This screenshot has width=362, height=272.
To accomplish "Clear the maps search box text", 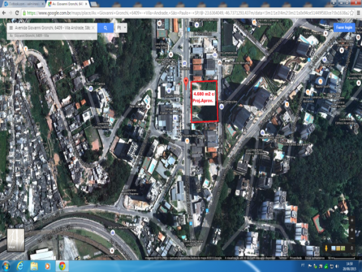I will pos(93,28).
